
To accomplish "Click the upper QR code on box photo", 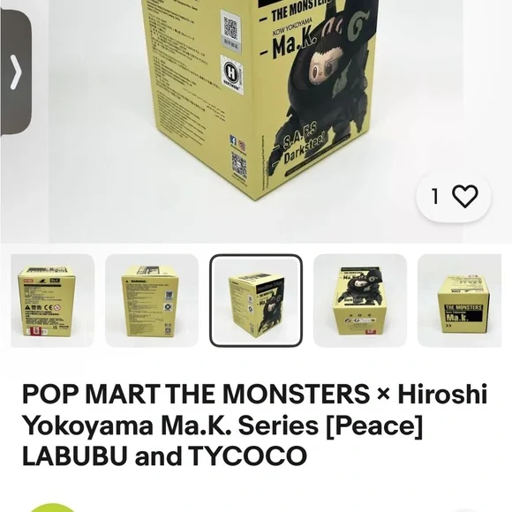I will pos(230,27).
